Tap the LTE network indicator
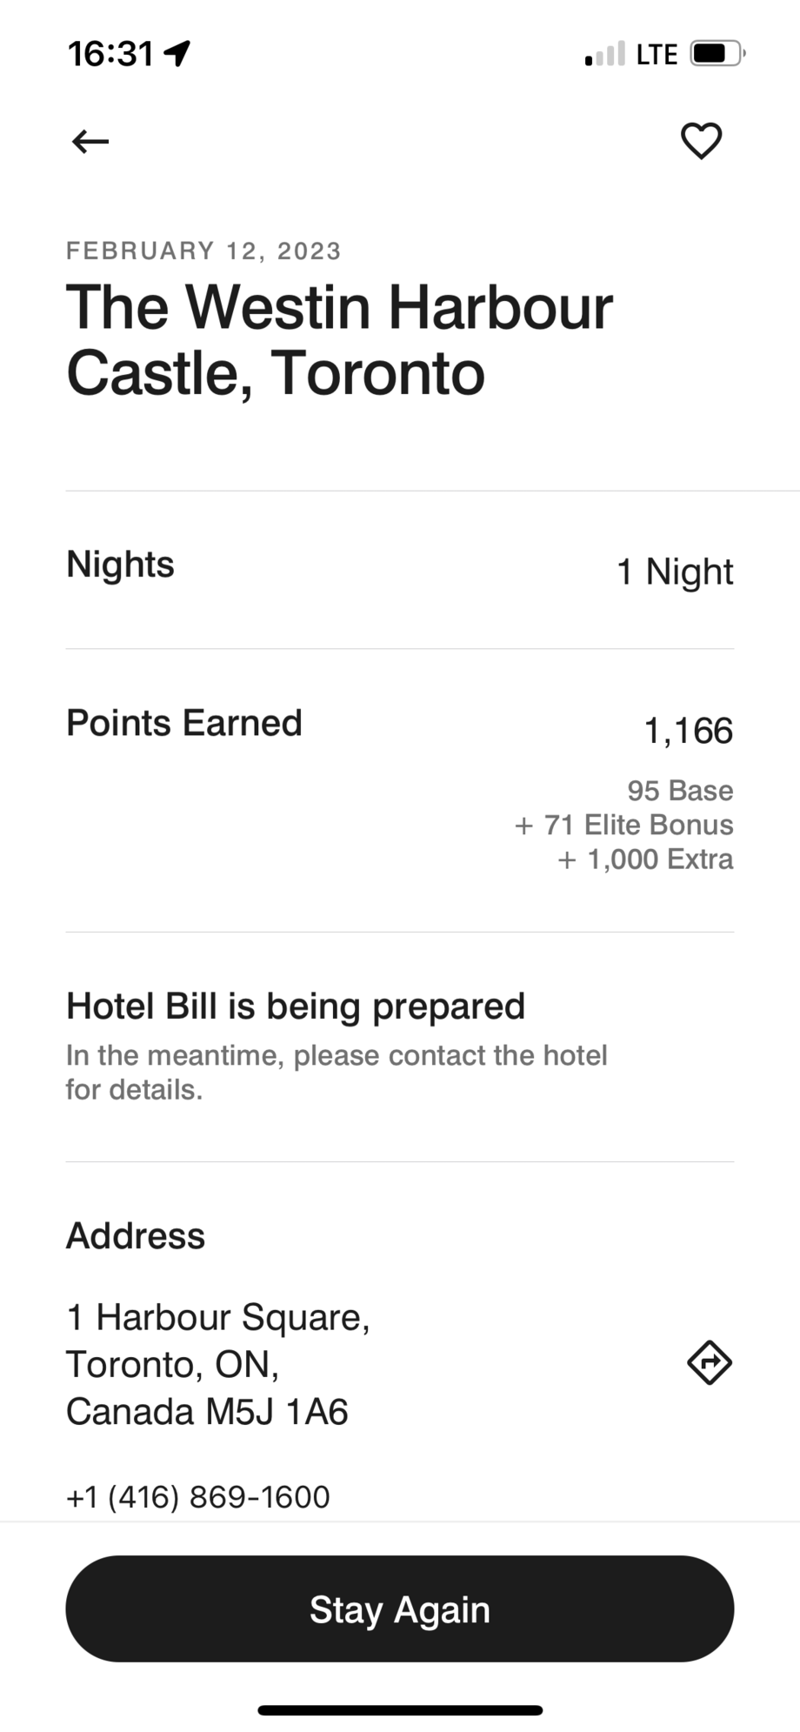 click(657, 55)
